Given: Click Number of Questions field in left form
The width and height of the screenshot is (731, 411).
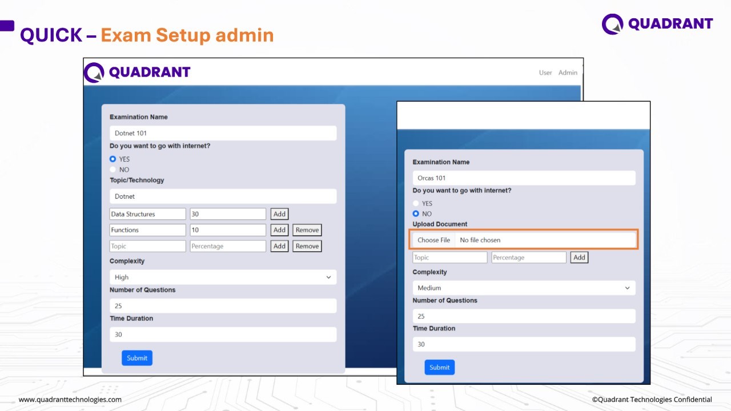Looking at the screenshot, I should [223, 306].
